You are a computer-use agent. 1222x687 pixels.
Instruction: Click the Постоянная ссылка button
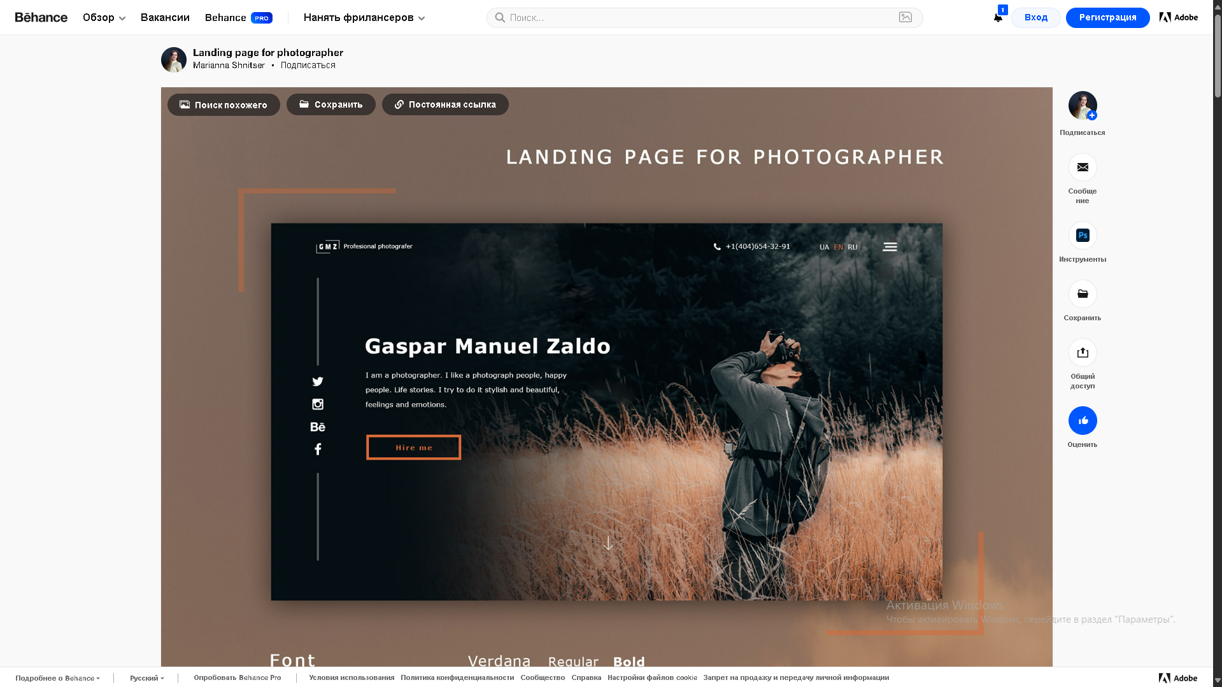pyautogui.click(x=445, y=104)
